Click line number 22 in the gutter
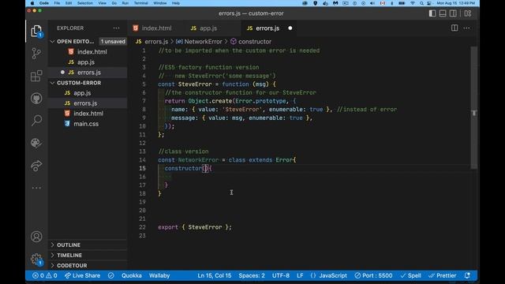This screenshot has width=505, height=284. (x=142, y=227)
